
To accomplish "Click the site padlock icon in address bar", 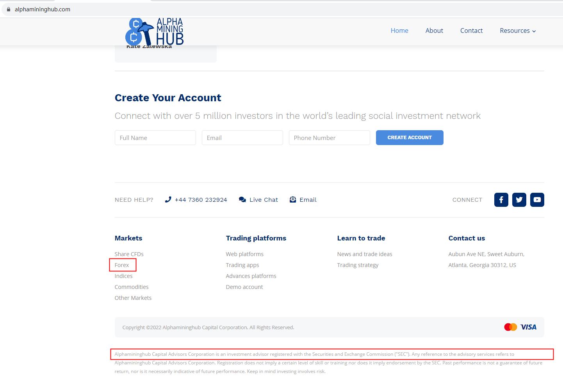I will click(9, 9).
